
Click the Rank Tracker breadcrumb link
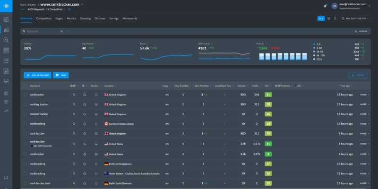coord(28,5)
